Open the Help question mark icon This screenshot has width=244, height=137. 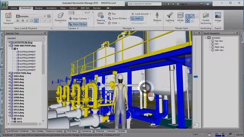(x=208, y=4)
